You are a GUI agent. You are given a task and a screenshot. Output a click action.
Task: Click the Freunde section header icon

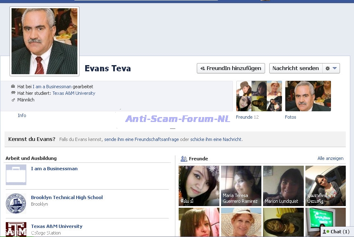coord(184,159)
